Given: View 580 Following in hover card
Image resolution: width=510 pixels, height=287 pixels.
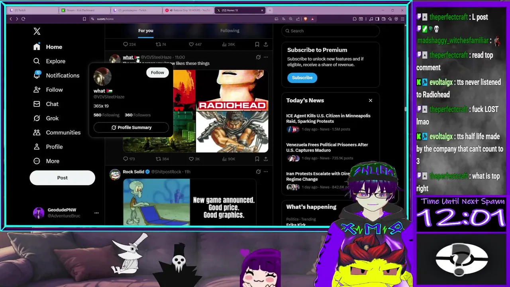Looking at the screenshot, I should [106, 115].
